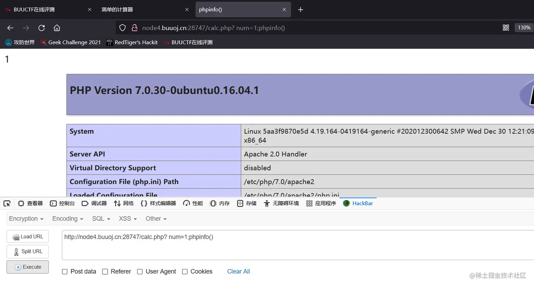The width and height of the screenshot is (534, 287).
Task: Select the HackBar devtools tab
Action: (x=358, y=203)
